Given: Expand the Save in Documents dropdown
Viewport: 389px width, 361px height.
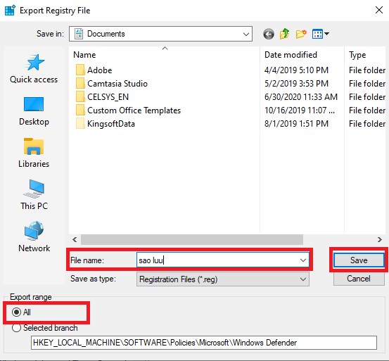Looking at the screenshot, I should 246,34.
